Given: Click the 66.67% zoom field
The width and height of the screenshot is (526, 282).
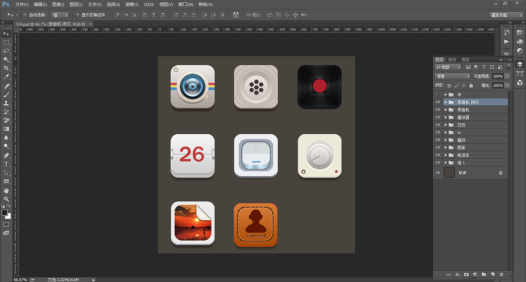Looking at the screenshot, I should [20, 280].
